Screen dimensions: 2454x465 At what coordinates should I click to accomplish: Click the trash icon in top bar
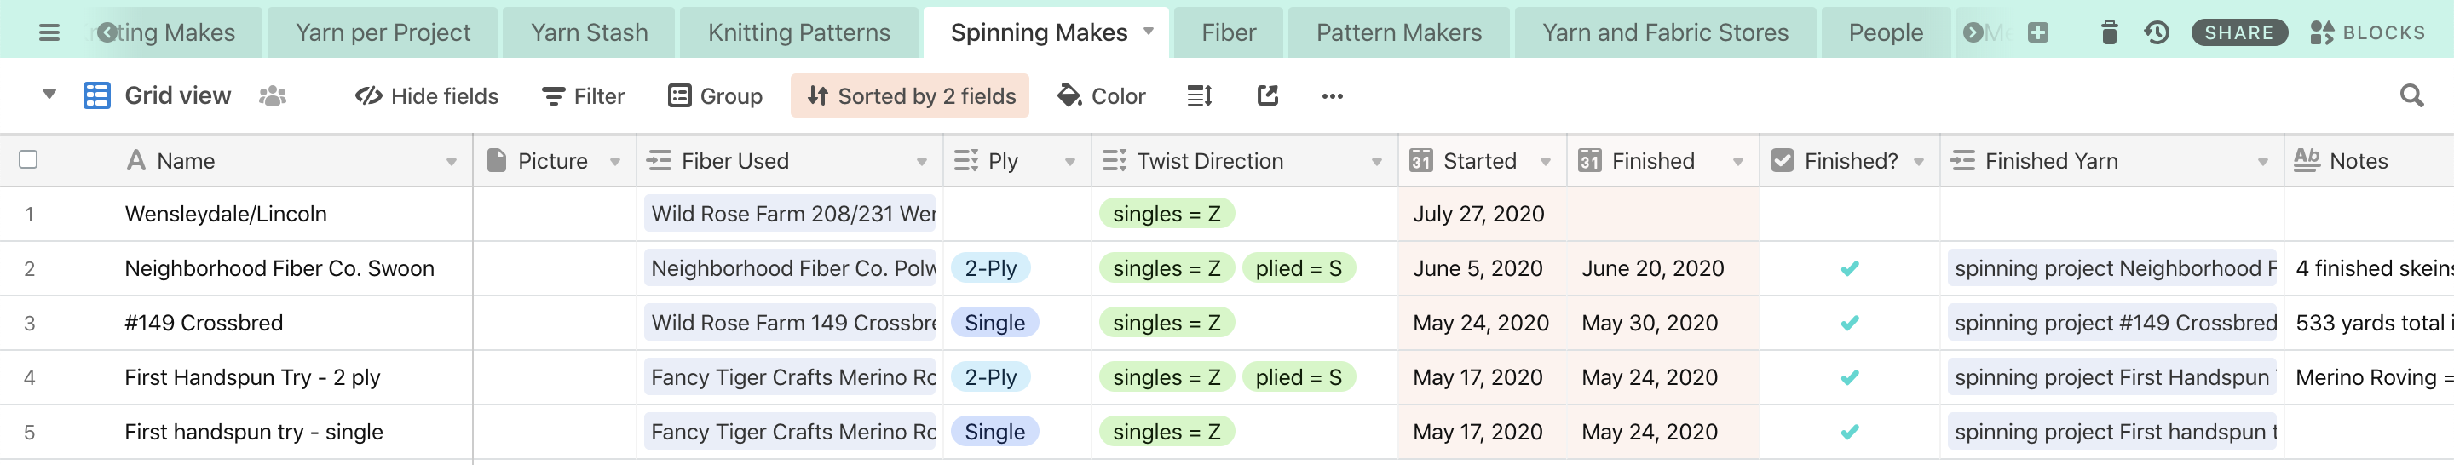pos(2109,33)
